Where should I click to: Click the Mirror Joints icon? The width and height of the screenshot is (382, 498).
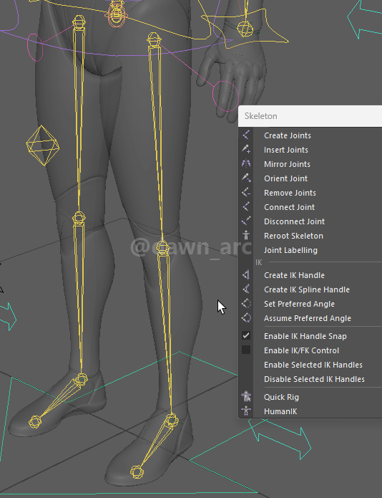pyautogui.click(x=246, y=164)
